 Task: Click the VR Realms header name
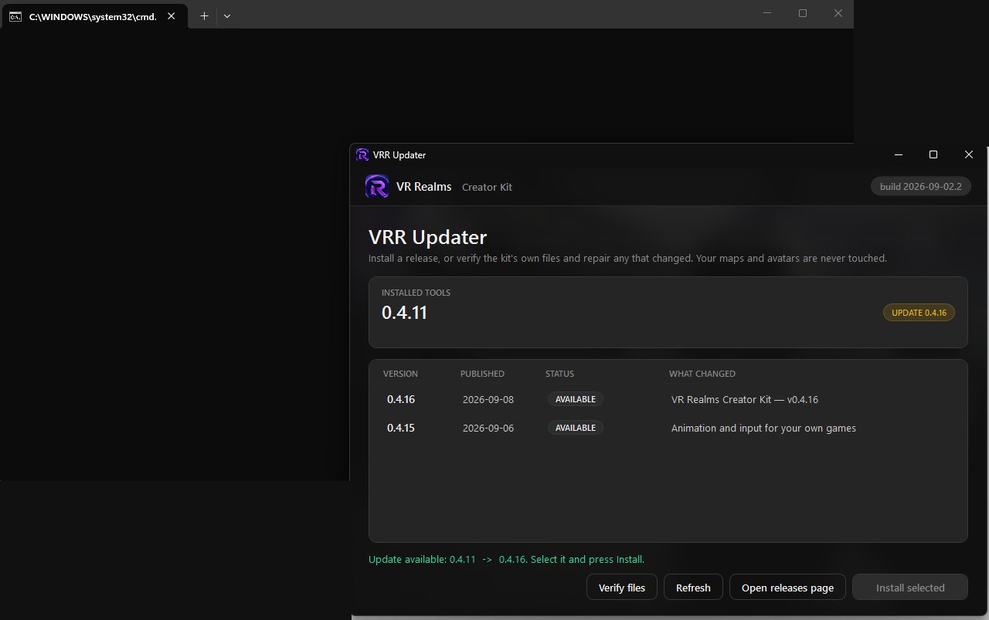pos(423,187)
